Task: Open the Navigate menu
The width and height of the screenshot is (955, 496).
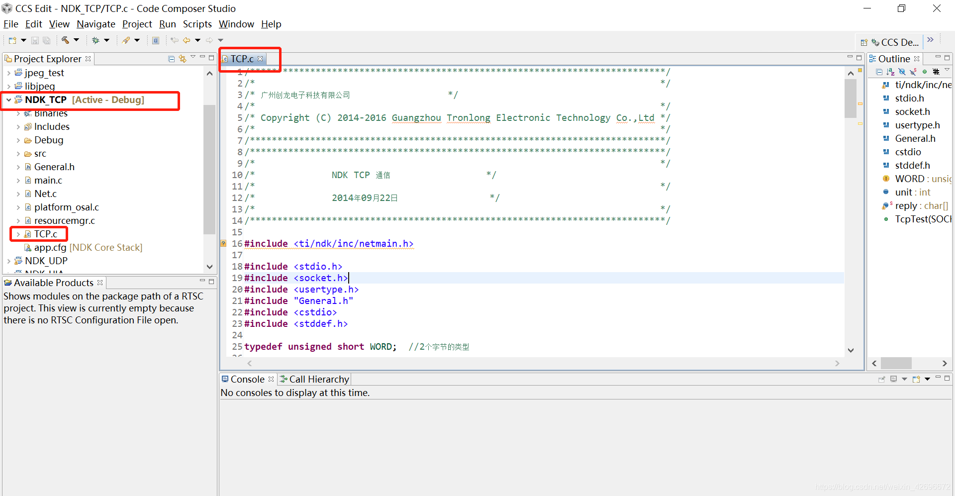Action: (96, 24)
